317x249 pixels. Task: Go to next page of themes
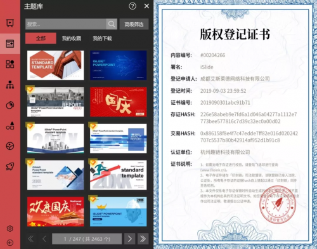[x=129, y=239]
